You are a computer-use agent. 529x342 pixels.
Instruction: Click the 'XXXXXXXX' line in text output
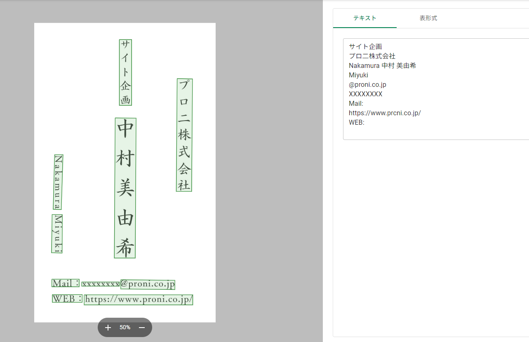[365, 94]
